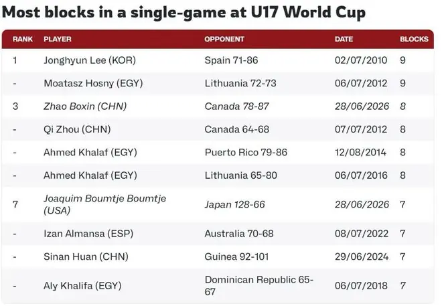Click the OPPONENT column header
Screen dimensions: 442x306
pos(224,39)
